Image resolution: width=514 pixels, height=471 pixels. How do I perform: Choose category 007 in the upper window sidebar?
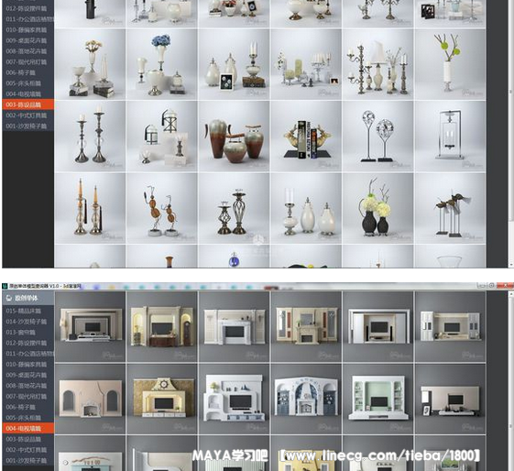pyautogui.click(x=28, y=62)
